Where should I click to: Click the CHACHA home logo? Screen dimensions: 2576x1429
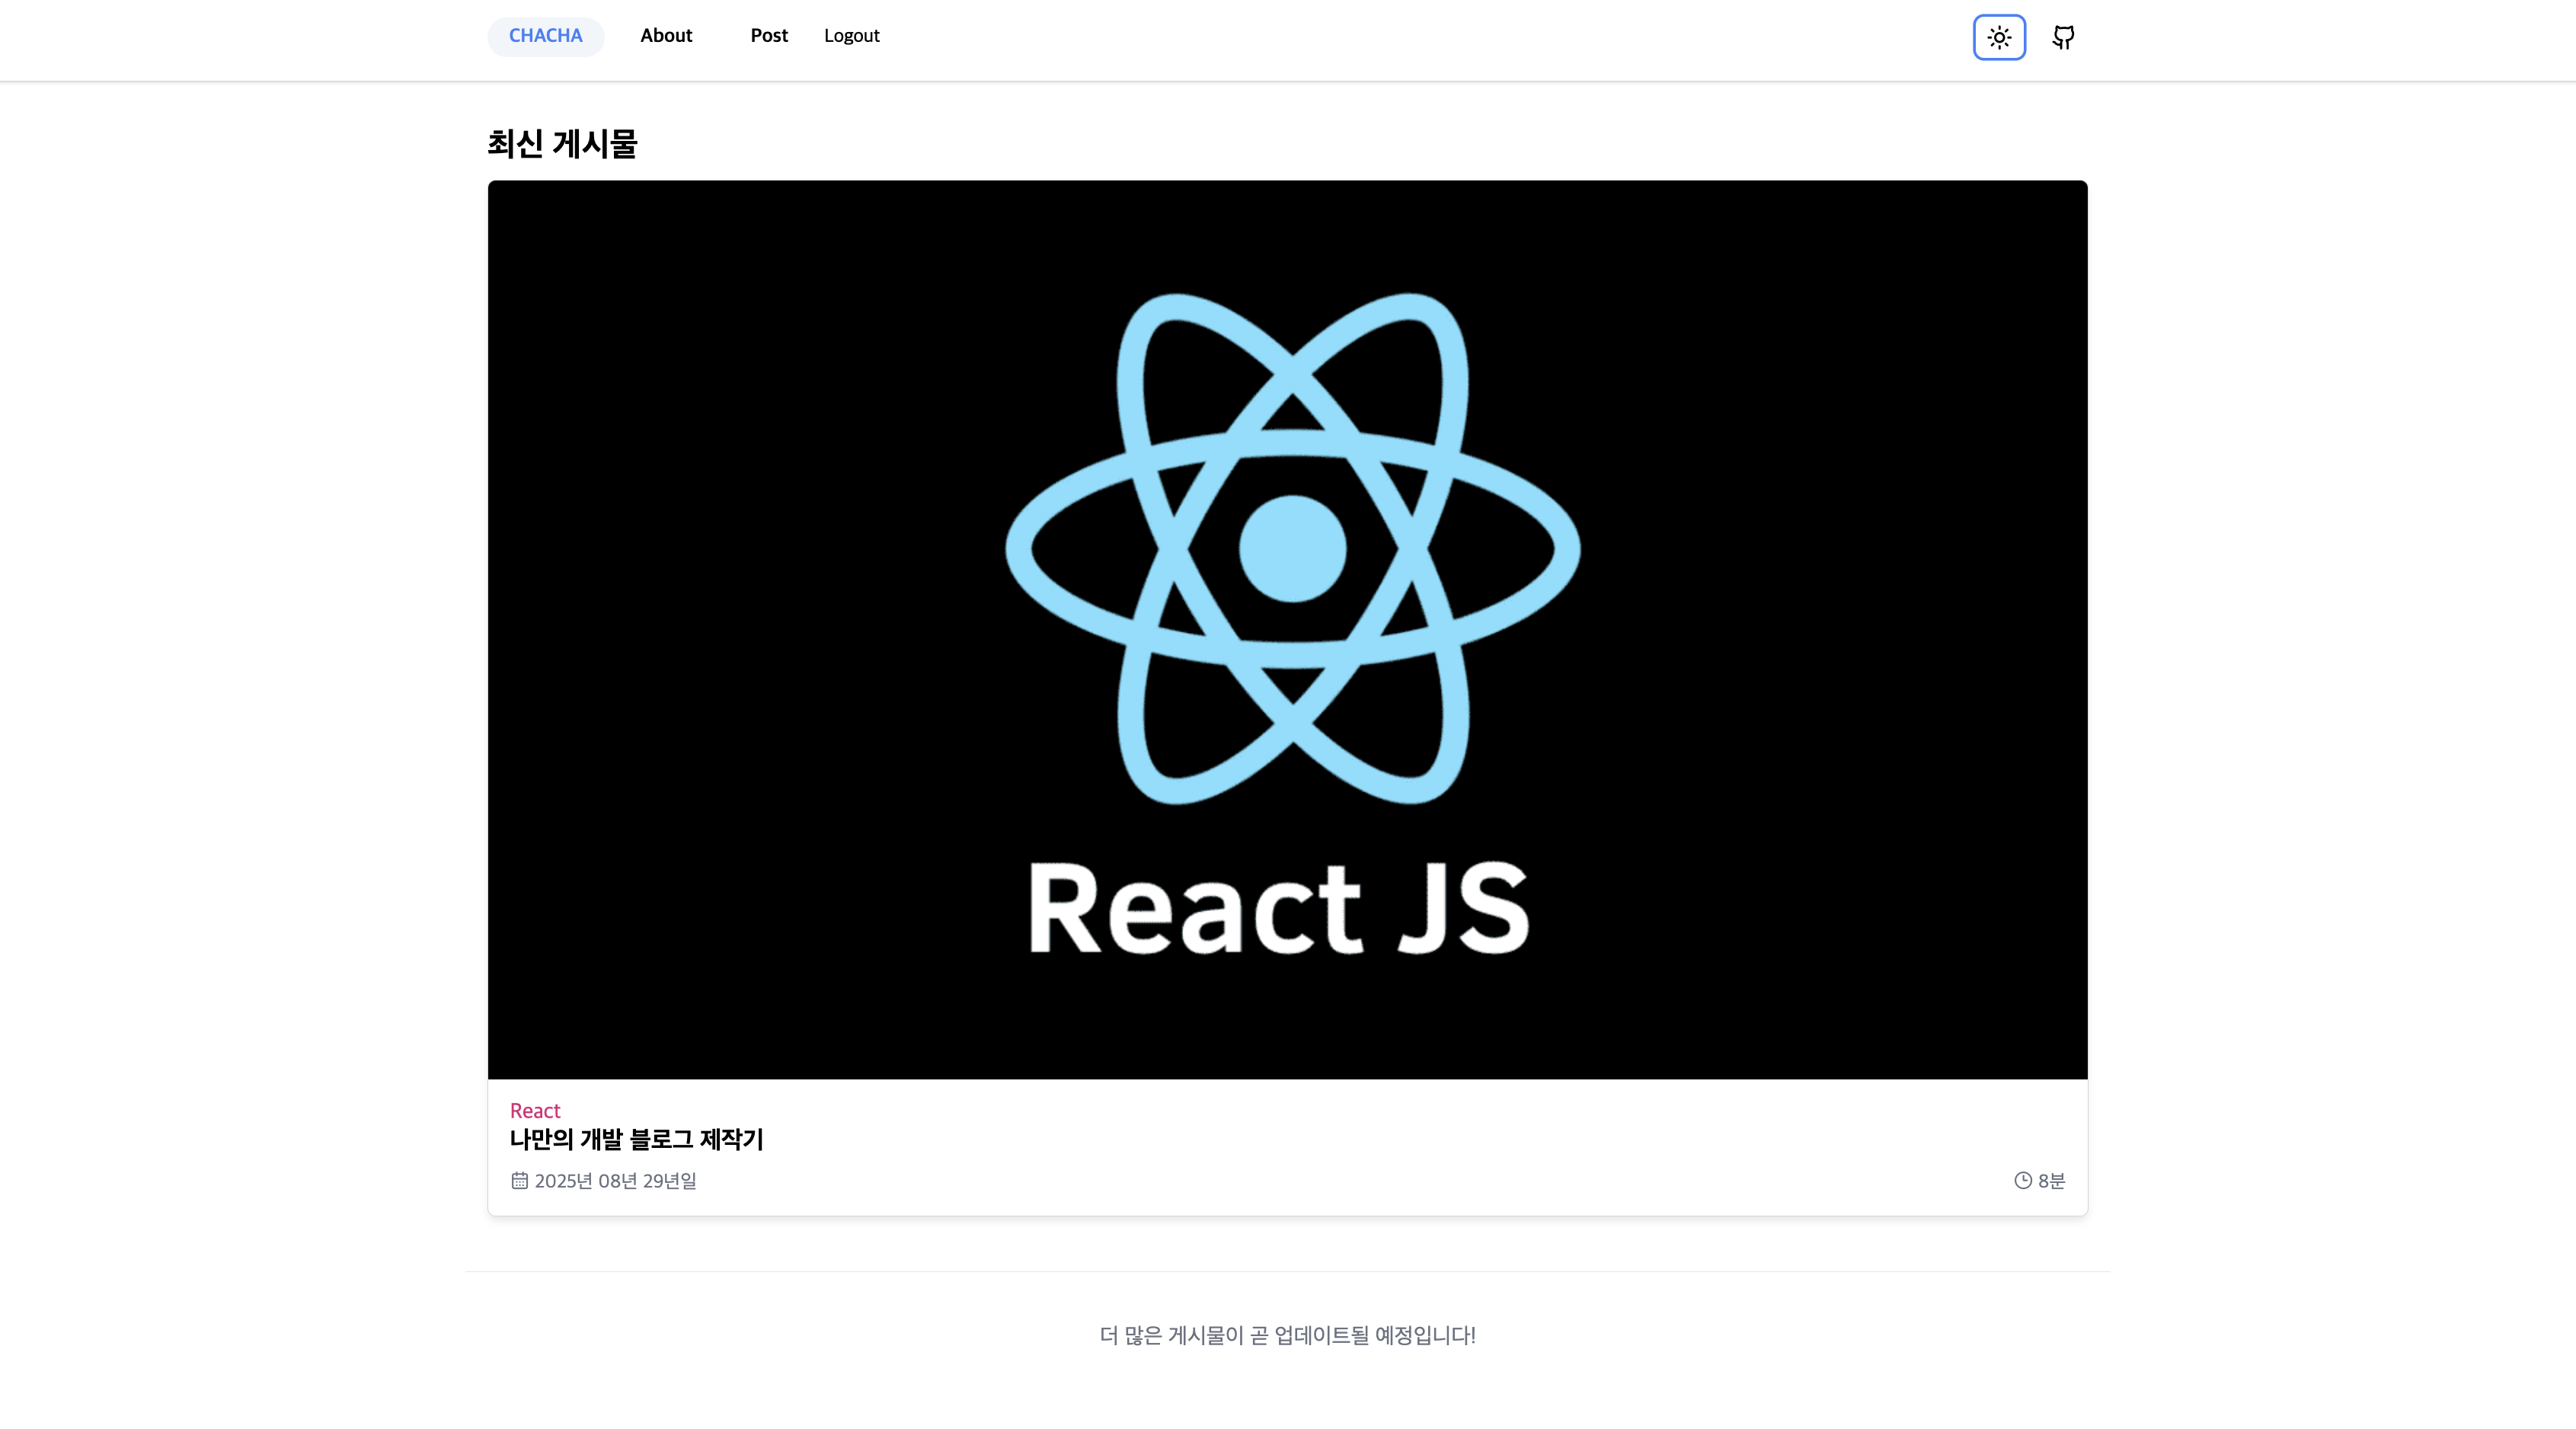click(545, 36)
